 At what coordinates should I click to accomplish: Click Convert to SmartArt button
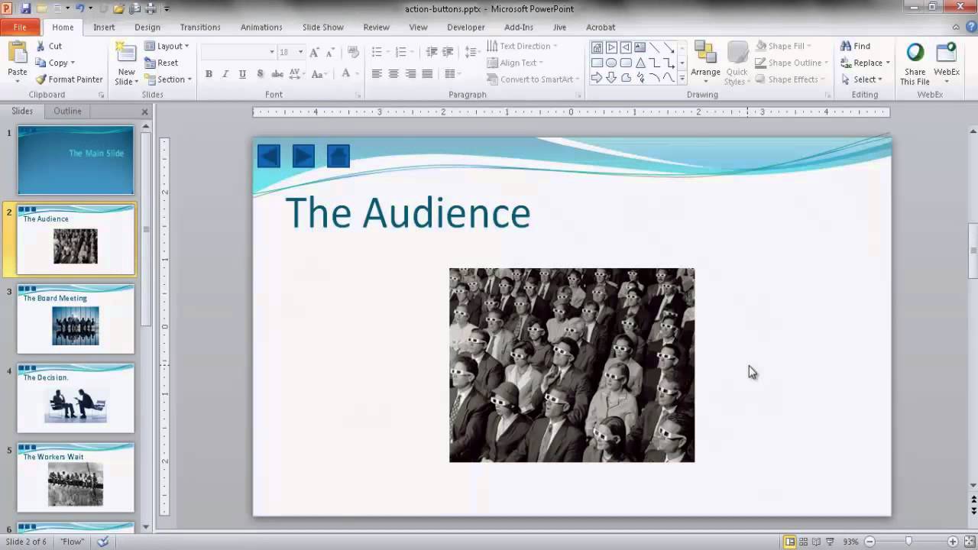pos(533,79)
